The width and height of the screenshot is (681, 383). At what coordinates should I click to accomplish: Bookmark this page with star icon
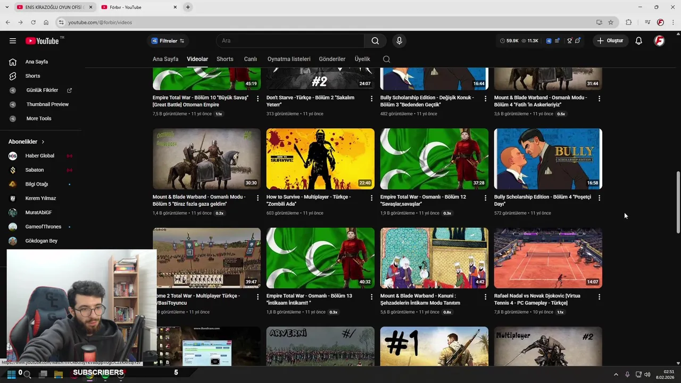611,22
